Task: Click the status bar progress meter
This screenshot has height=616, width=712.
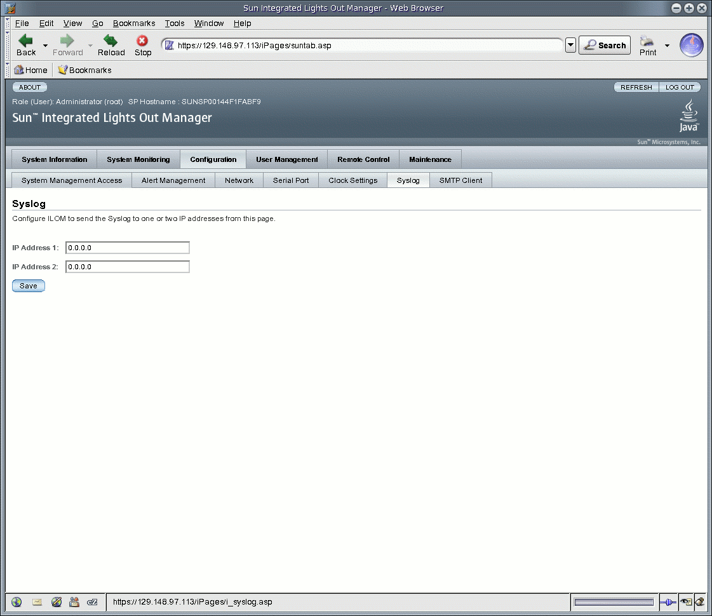Action: 614,603
